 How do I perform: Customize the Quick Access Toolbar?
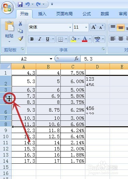52,4
